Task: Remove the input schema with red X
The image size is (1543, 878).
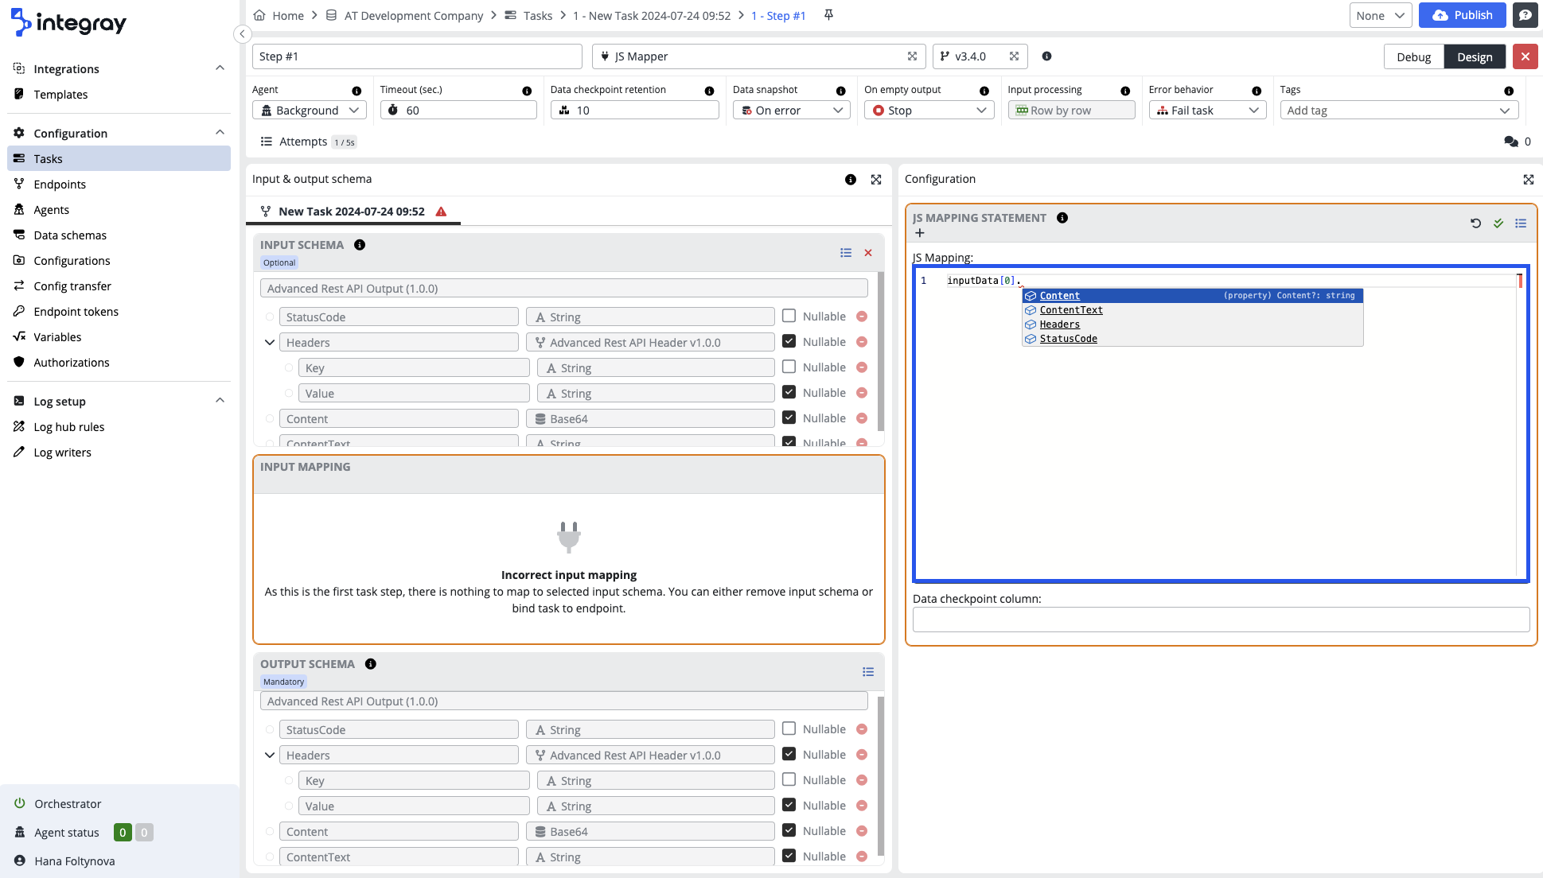Action: [868, 253]
